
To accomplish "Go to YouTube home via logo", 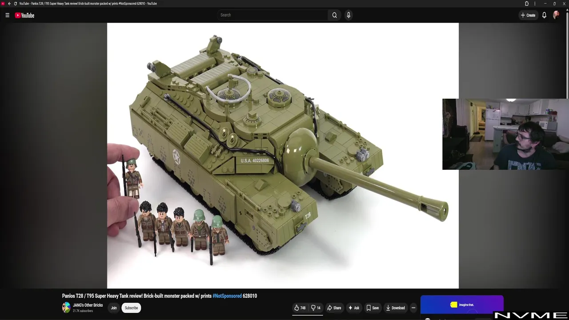I will (x=24, y=15).
